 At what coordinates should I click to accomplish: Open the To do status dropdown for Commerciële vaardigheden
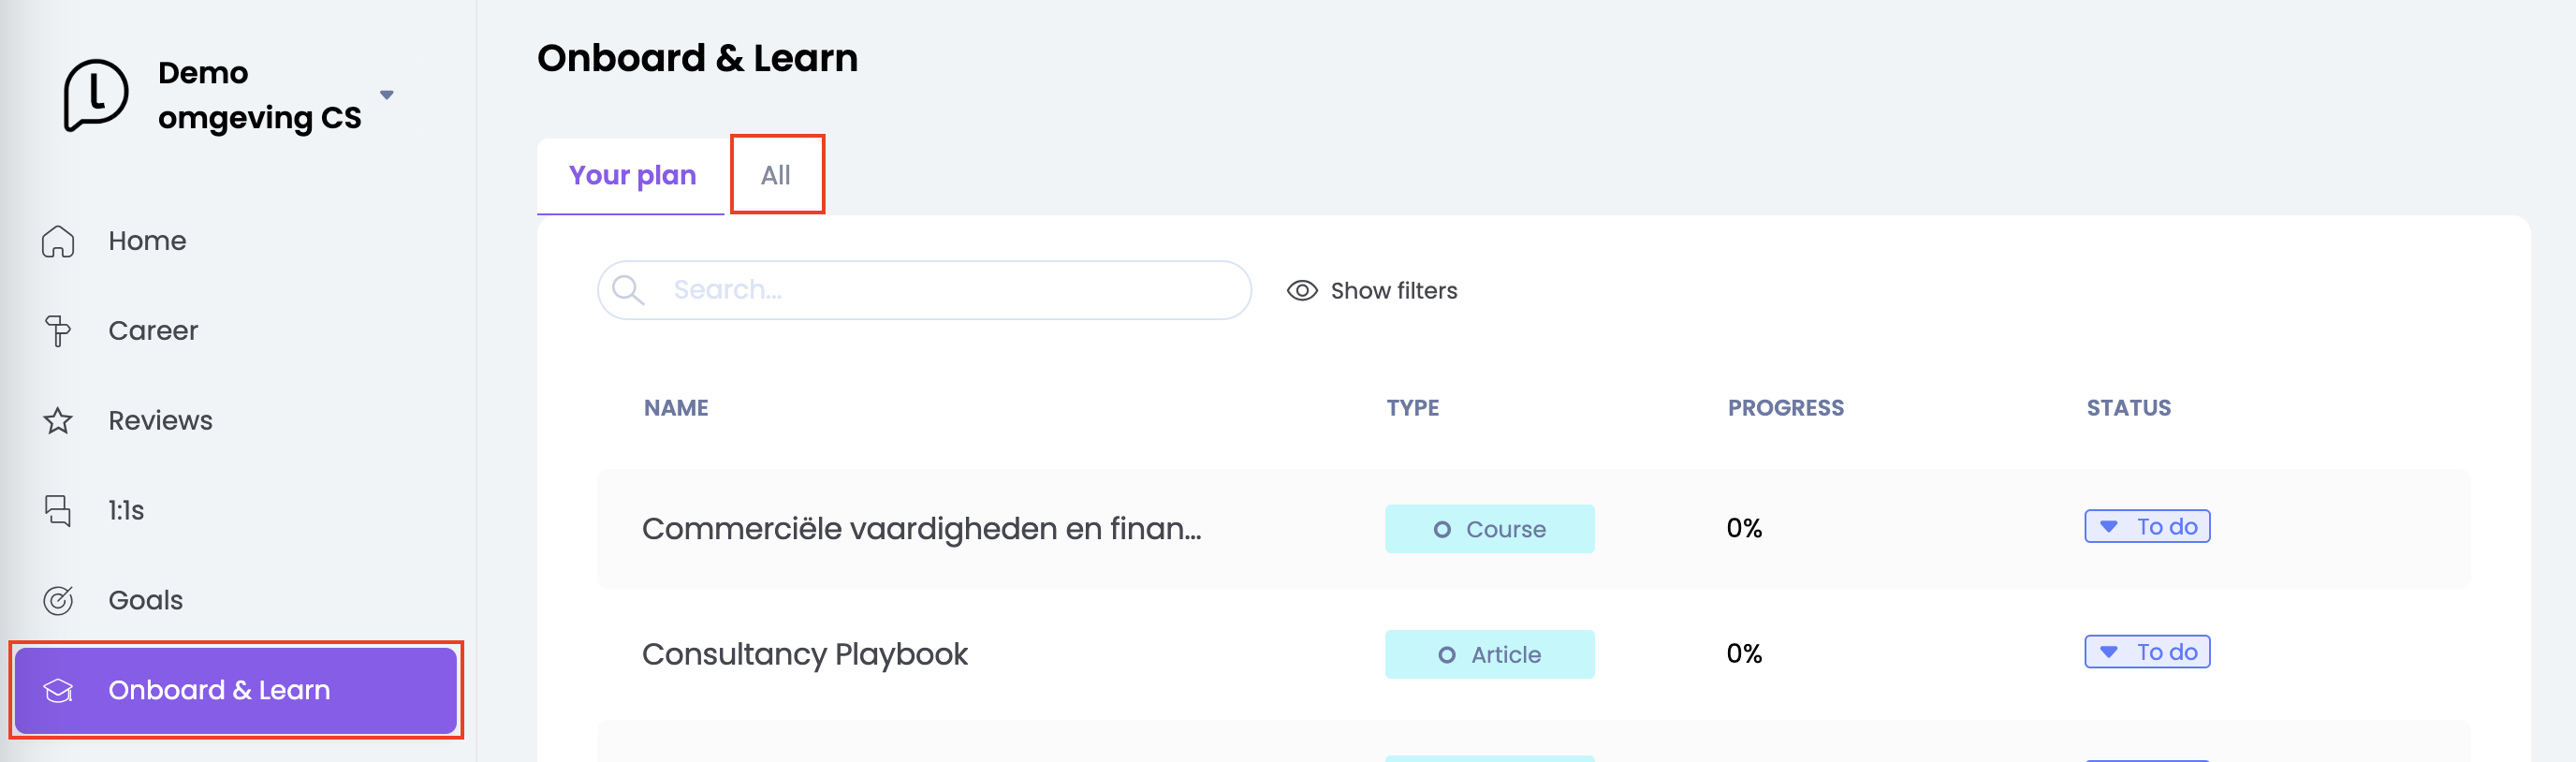[2146, 527]
